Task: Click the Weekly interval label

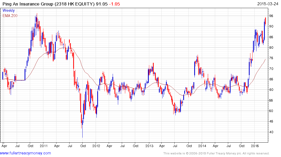Action: pyautogui.click(x=8, y=10)
